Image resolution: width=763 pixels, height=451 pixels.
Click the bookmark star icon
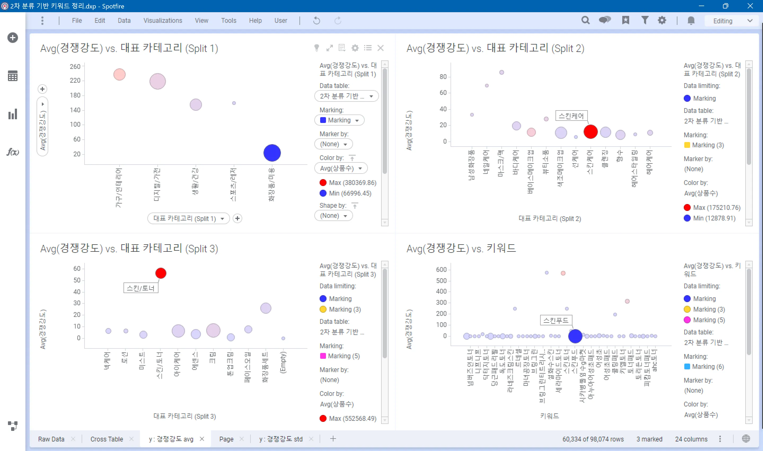(625, 20)
